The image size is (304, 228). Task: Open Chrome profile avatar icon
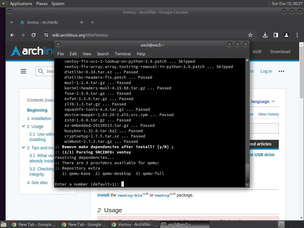[286, 35]
